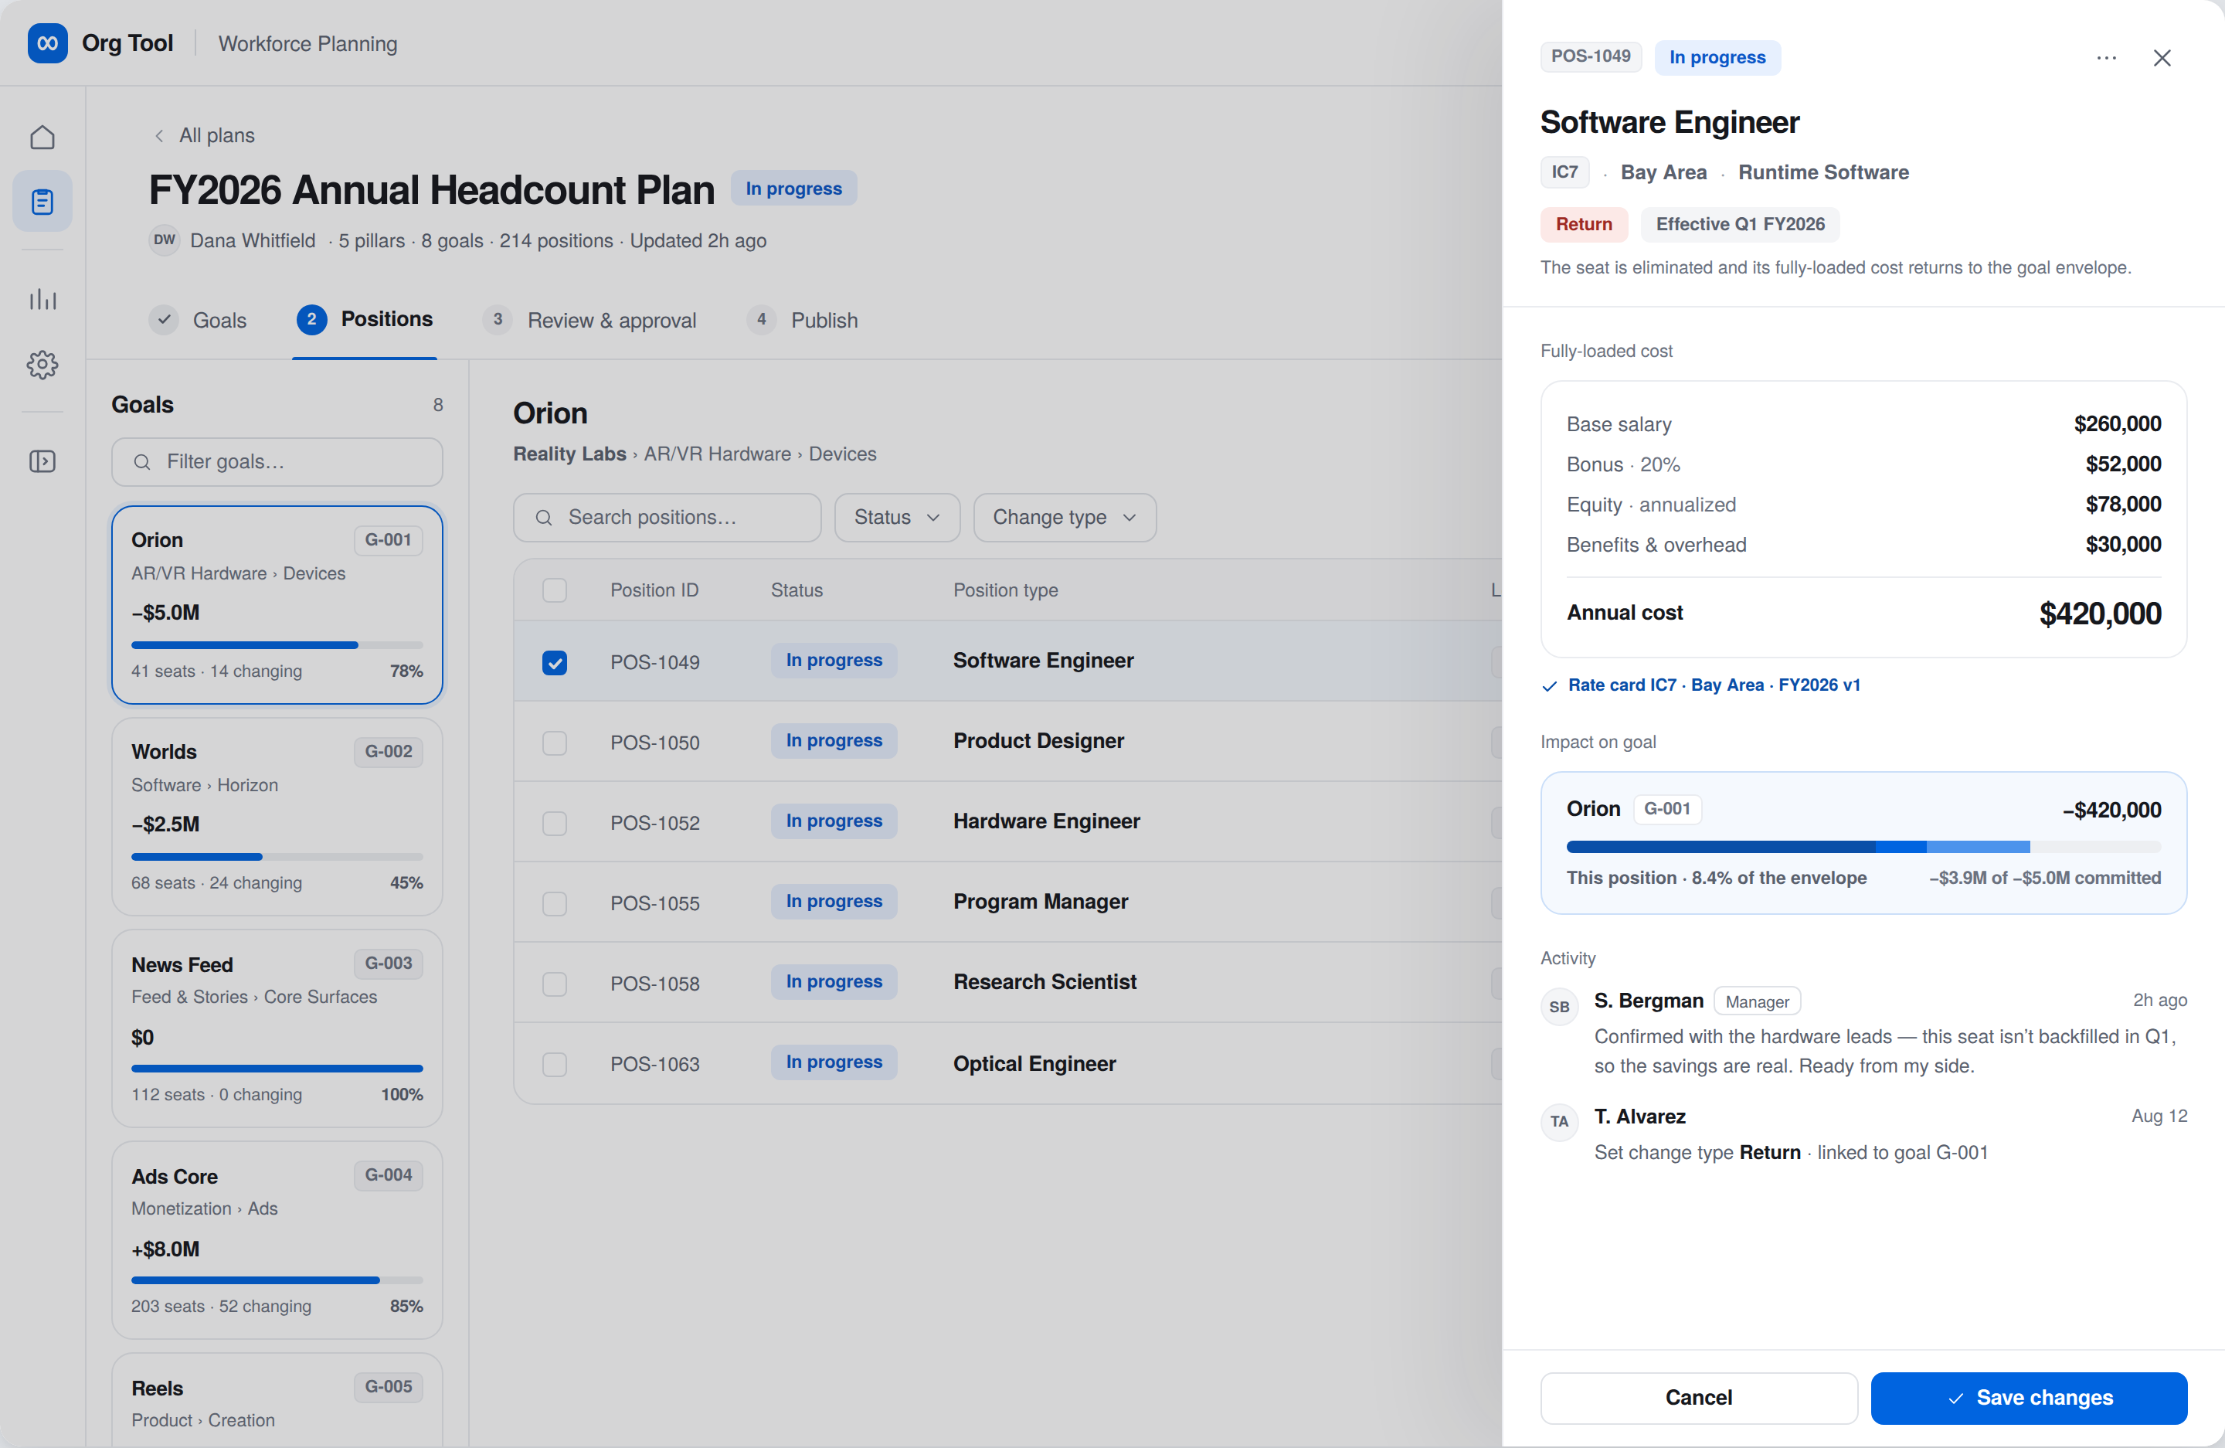The width and height of the screenshot is (2225, 1448).
Task: Click the POS-1049 ID chip in panel
Action: [1590, 56]
